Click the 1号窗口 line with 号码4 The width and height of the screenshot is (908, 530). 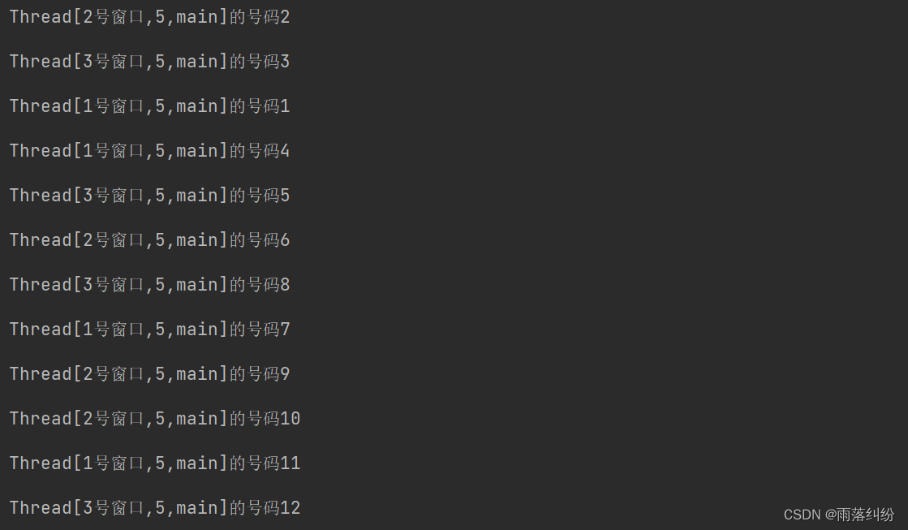click(x=149, y=151)
